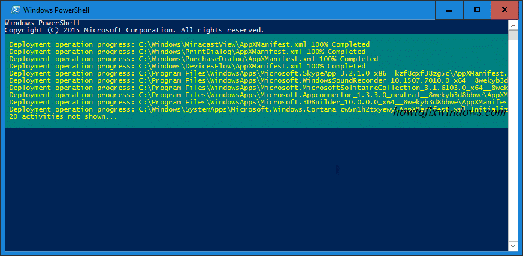Select the MiracastView deployment progress line
This screenshot has height=256, width=523.
coord(189,44)
